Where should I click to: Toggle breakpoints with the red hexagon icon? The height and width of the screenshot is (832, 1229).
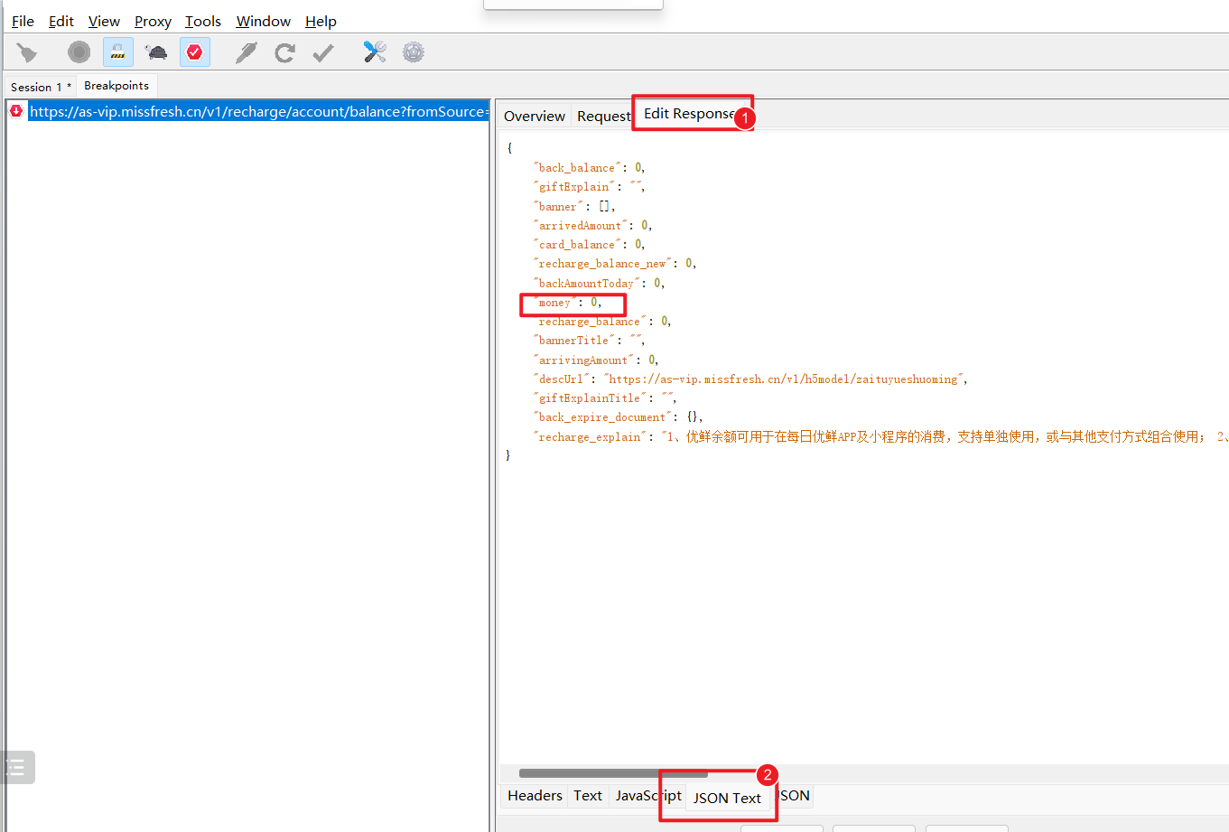pyautogui.click(x=195, y=52)
